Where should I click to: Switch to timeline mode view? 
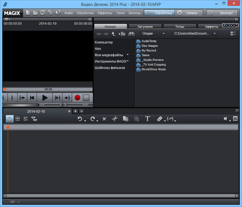(x=26, y=119)
